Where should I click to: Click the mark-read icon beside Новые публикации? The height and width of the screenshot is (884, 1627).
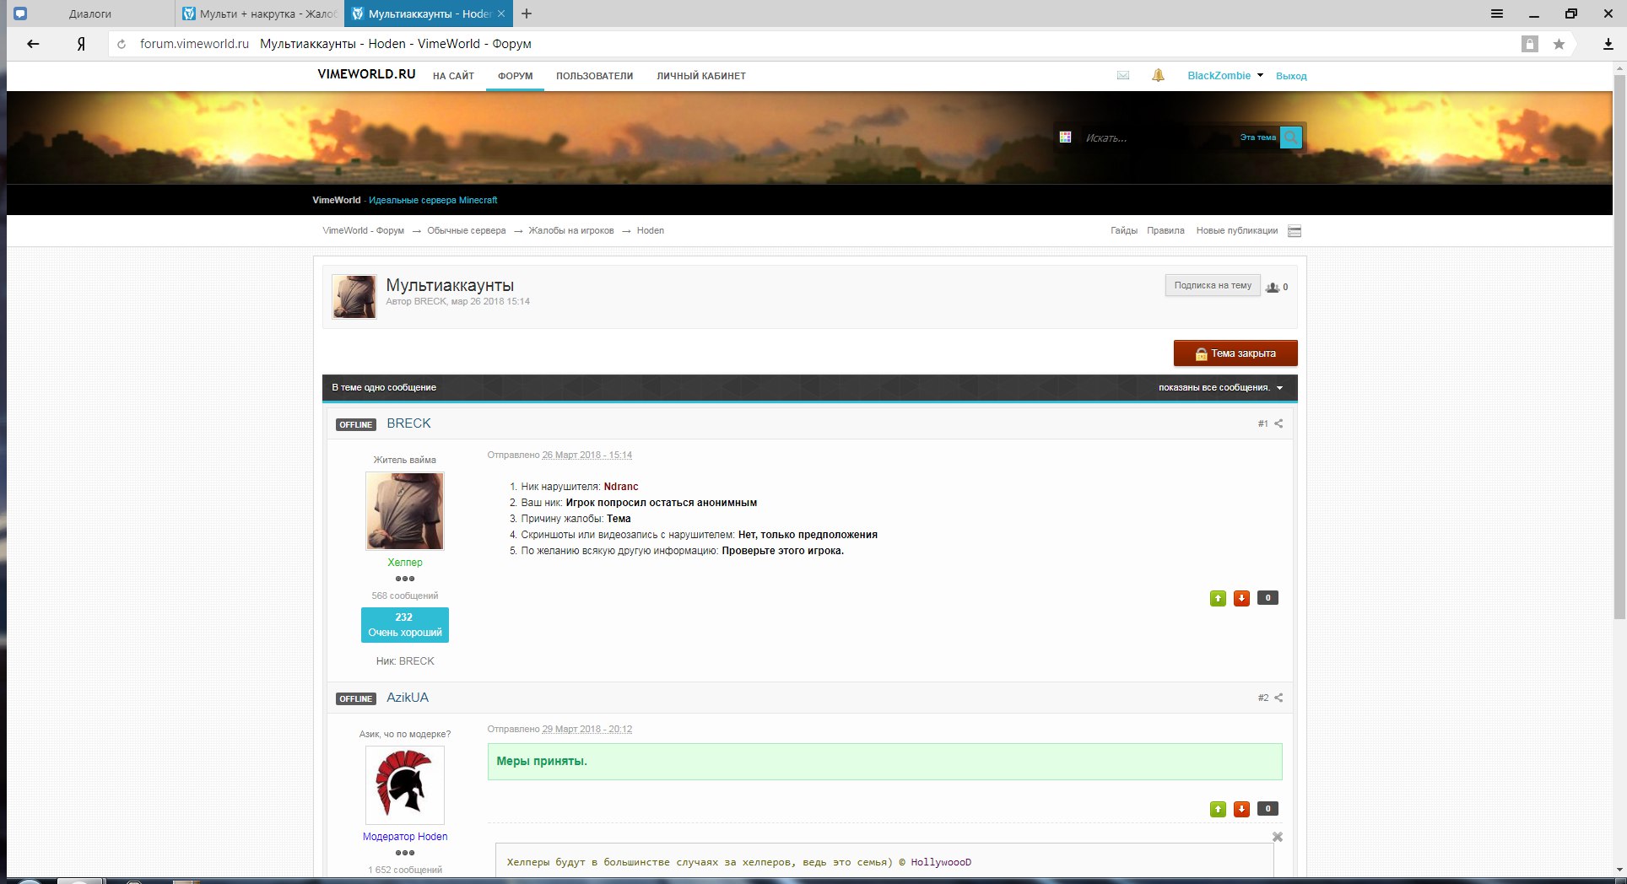[1295, 231]
